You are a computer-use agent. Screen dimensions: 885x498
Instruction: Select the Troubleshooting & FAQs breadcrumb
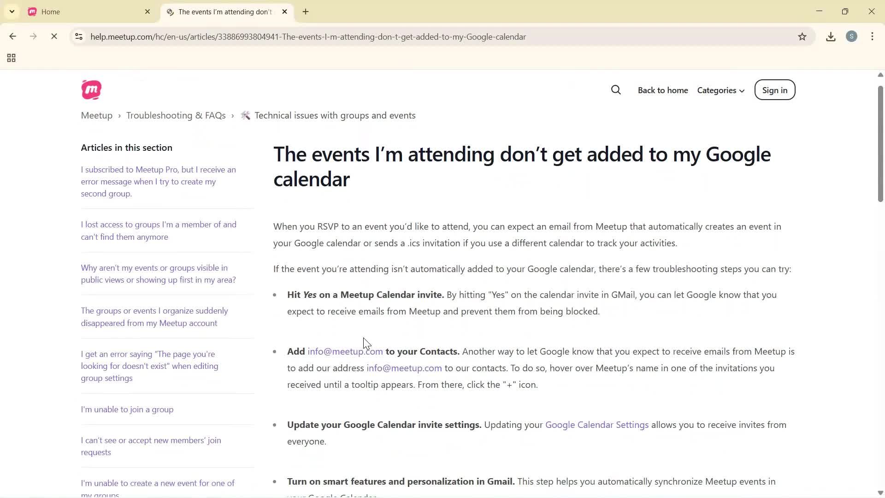[x=176, y=115]
